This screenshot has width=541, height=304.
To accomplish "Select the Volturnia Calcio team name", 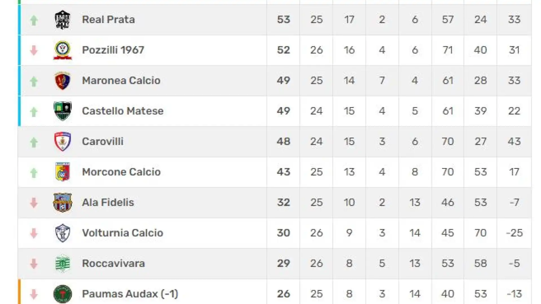I will pos(123,233).
